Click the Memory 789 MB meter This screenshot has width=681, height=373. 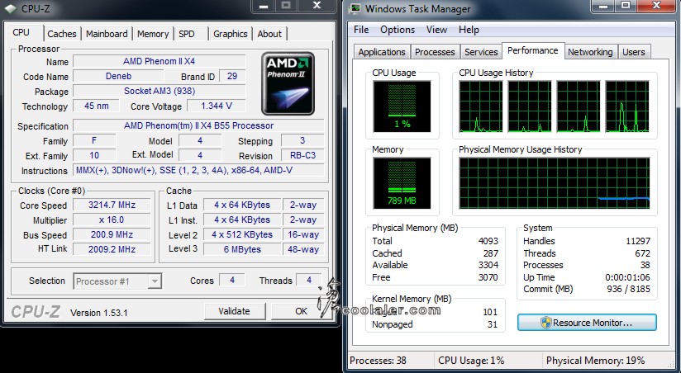coord(402,183)
